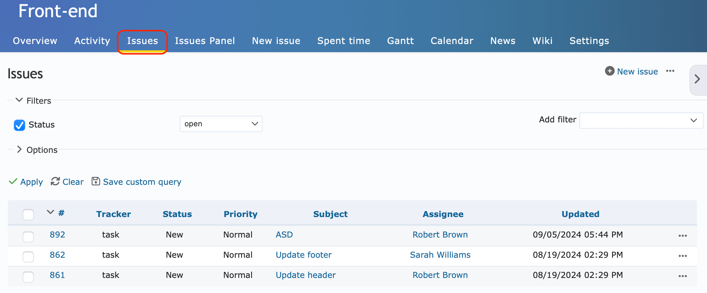Disable the Status filter checkbox

coord(19,125)
